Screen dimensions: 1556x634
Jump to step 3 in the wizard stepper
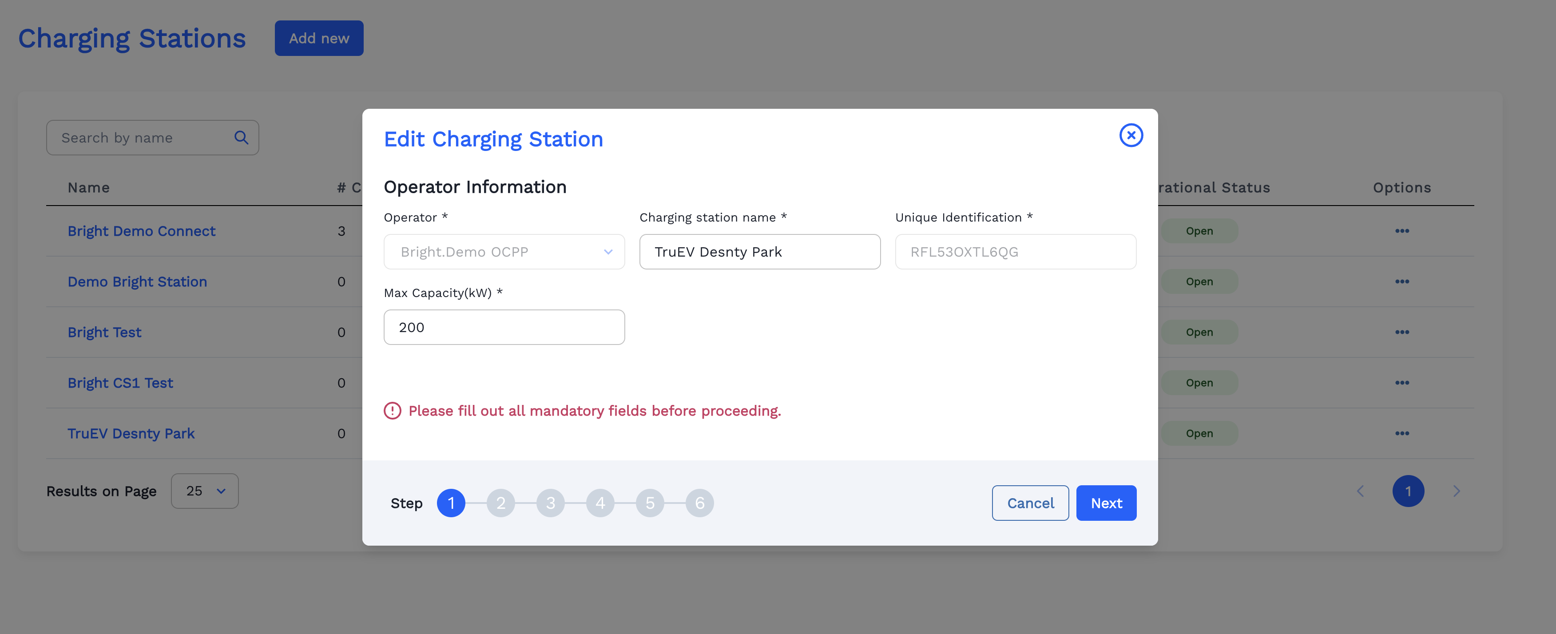click(x=550, y=503)
